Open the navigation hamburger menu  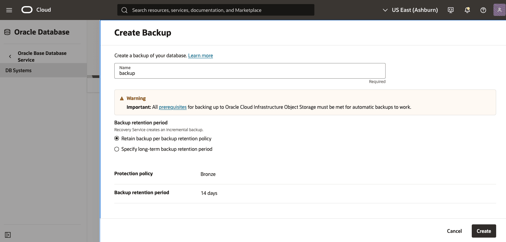pos(9,10)
